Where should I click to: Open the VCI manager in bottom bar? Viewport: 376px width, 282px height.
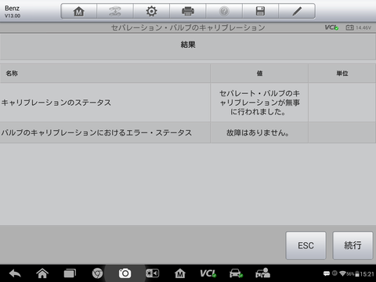(208, 273)
